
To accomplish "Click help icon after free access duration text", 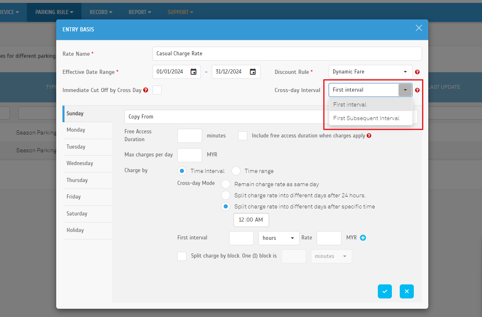I will (x=369, y=136).
